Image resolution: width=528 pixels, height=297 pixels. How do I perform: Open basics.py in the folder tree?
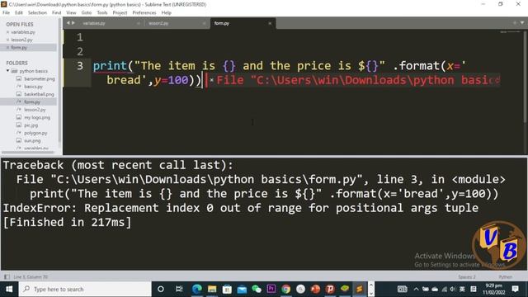pyautogui.click(x=33, y=87)
